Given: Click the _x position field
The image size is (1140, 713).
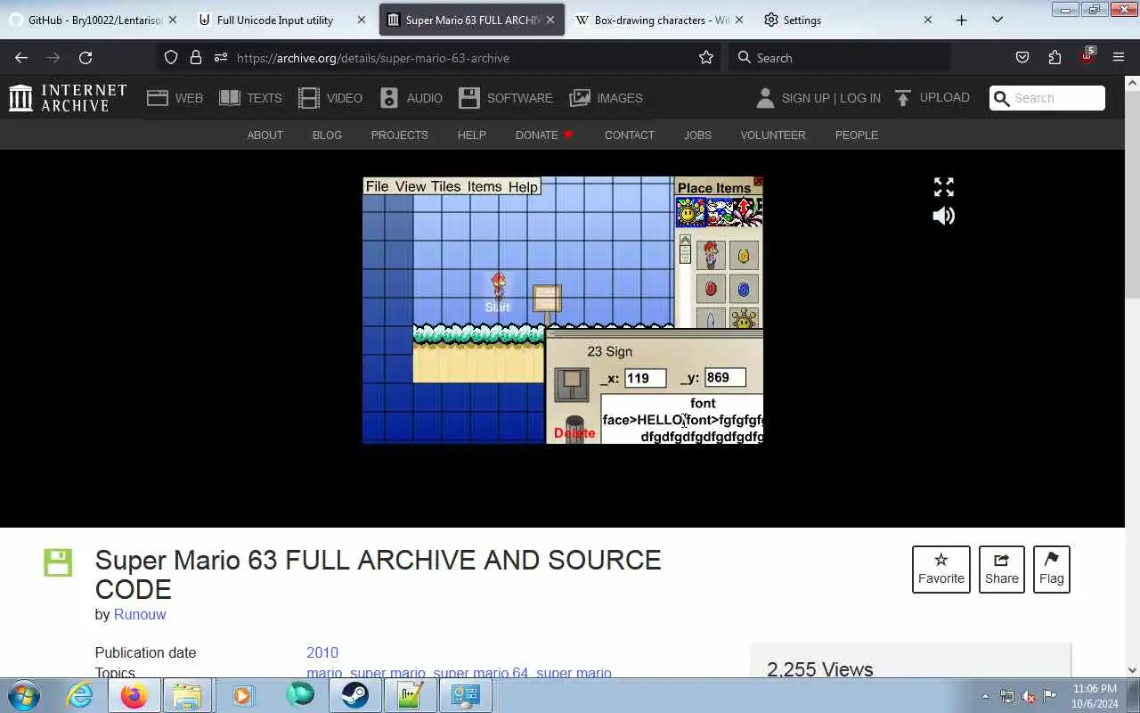Looking at the screenshot, I should (645, 378).
